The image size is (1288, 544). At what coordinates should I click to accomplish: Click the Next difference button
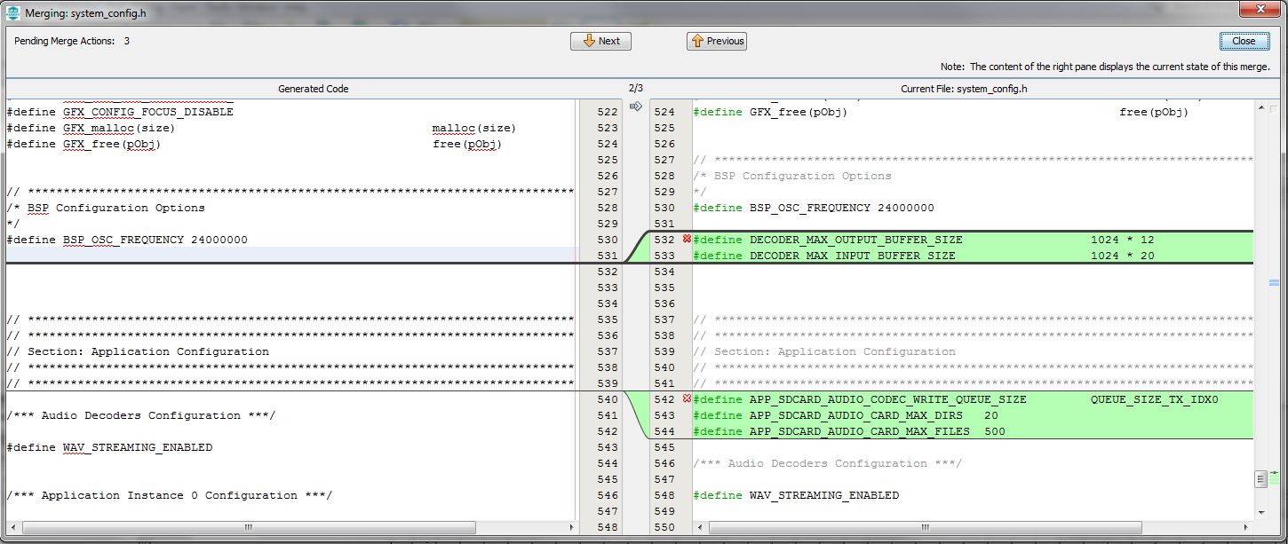pos(600,41)
